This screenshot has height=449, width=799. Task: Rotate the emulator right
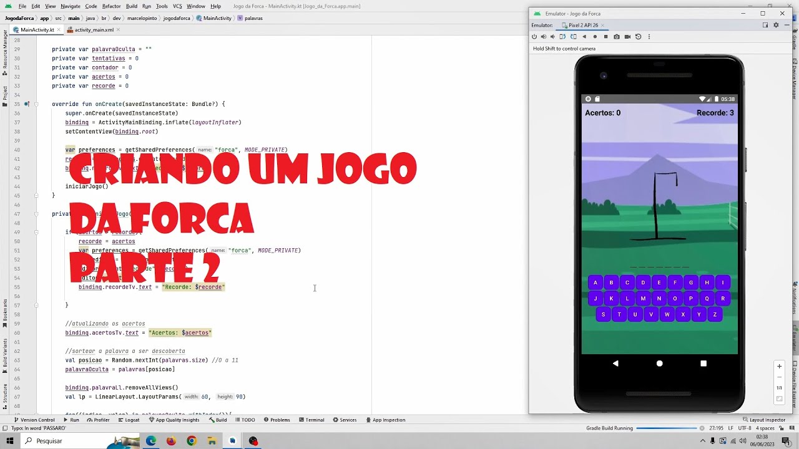click(574, 37)
